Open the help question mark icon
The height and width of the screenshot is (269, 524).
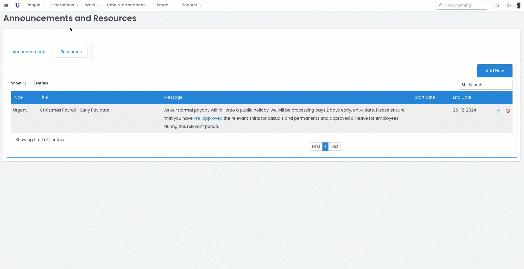(508, 5)
